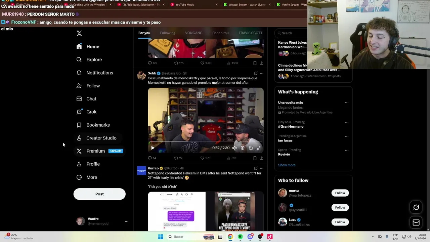Mute the video in Sebb's post

[234, 148]
